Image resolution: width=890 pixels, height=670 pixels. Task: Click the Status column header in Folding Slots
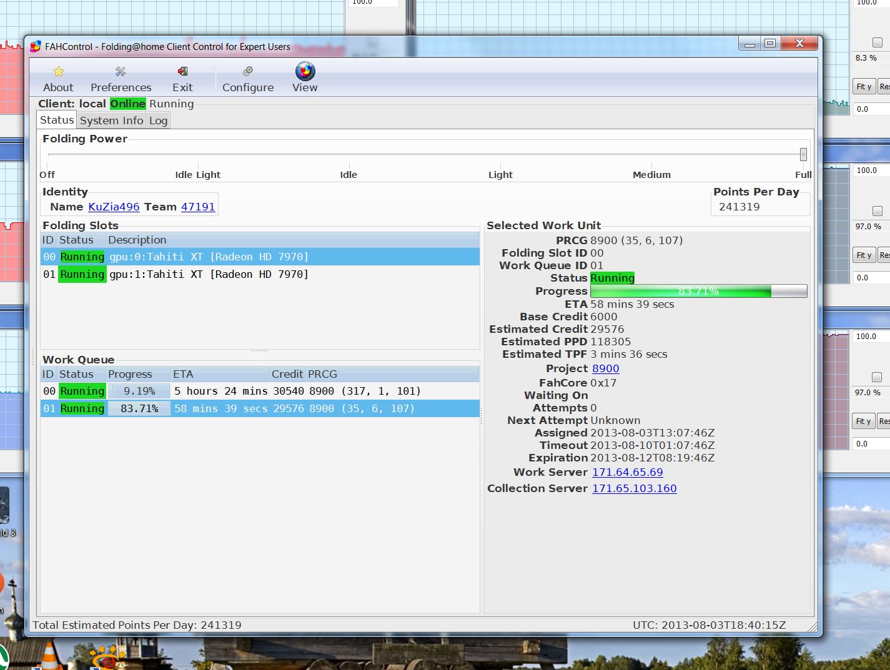(x=81, y=240)
